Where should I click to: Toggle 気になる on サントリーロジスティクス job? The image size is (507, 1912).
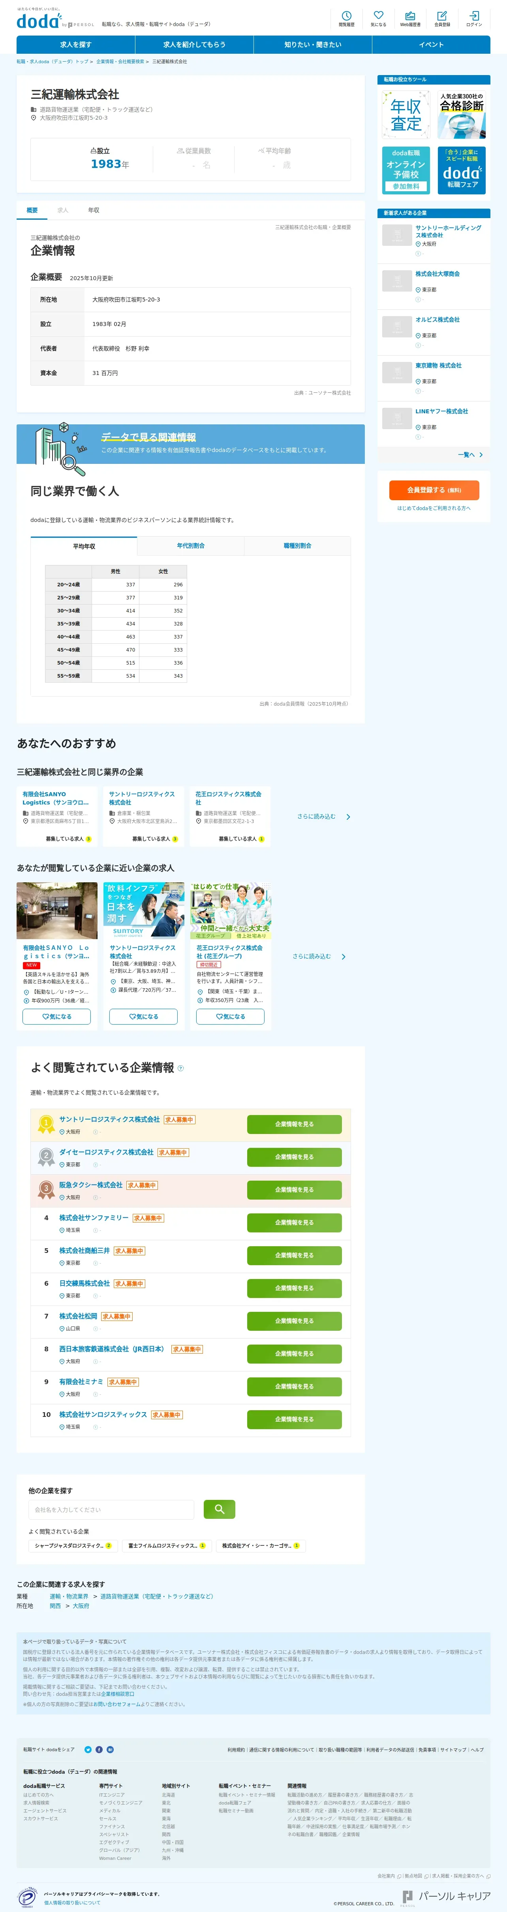[143, 1017]
